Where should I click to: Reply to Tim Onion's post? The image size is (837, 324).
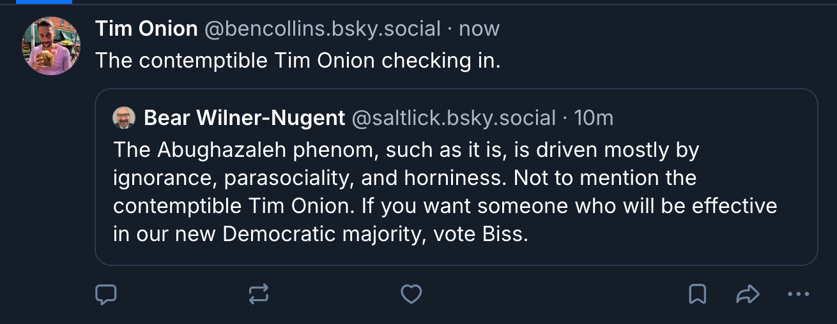[x=106, y=294]
